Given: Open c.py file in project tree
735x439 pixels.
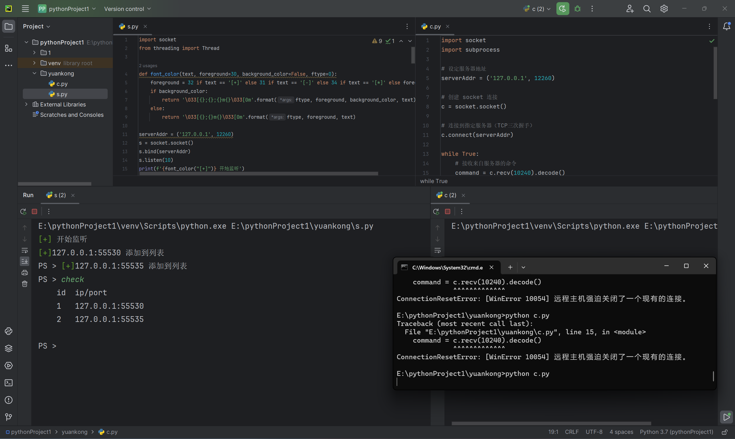Looking at the screenshot, I should [x=62, y=84].
